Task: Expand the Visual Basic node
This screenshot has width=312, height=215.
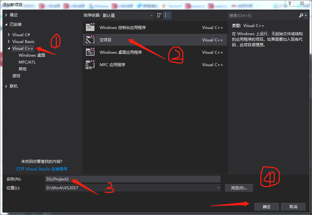Action: pos(9,41)
